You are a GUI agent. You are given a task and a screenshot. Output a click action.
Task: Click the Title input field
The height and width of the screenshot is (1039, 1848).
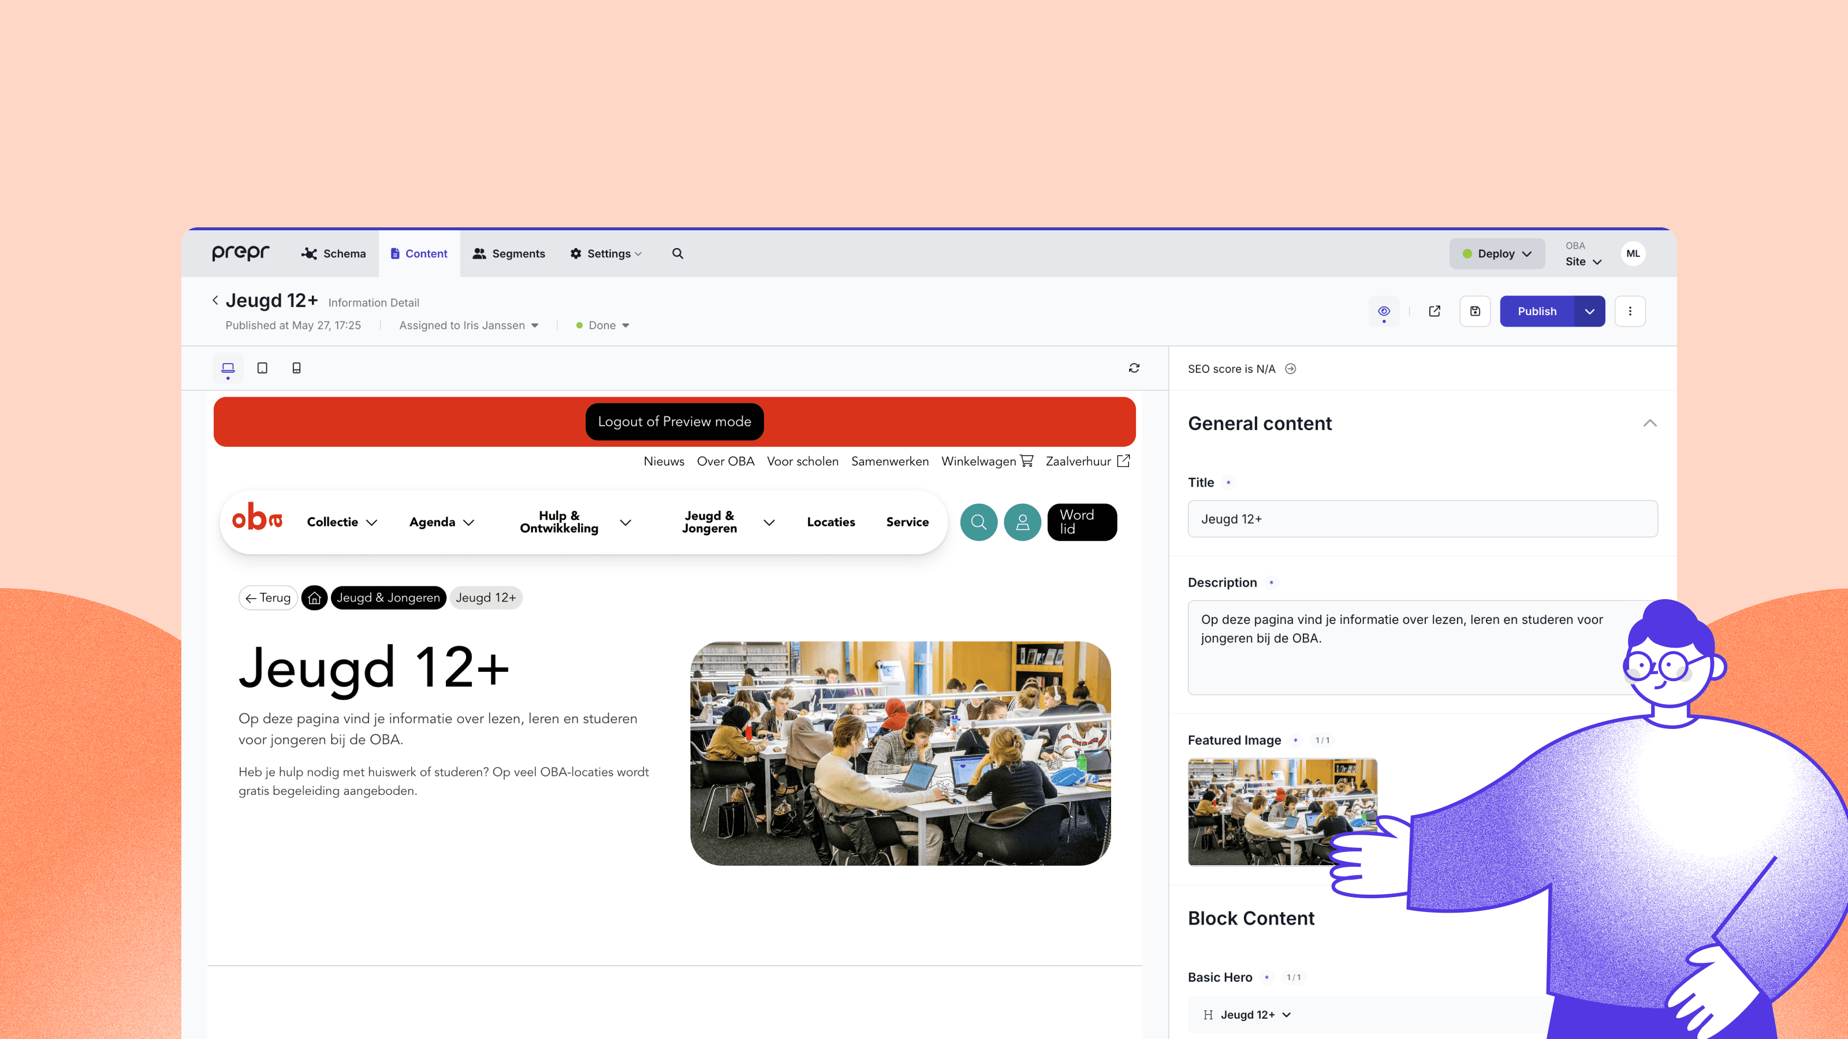tap(1422, 519)
